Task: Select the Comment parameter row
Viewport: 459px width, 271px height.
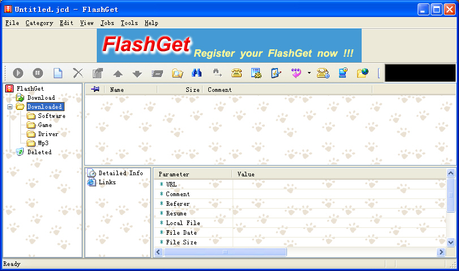Action: (x=300, y=194)
